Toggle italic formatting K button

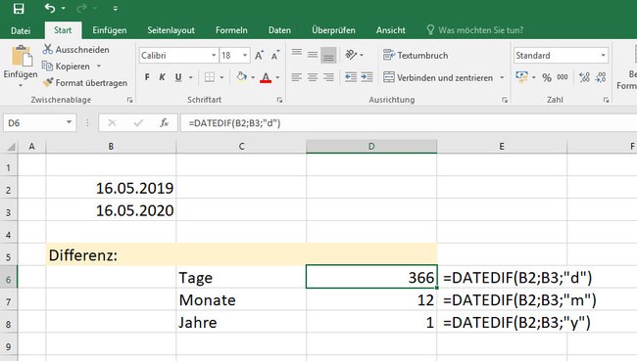tap(162, 77)
